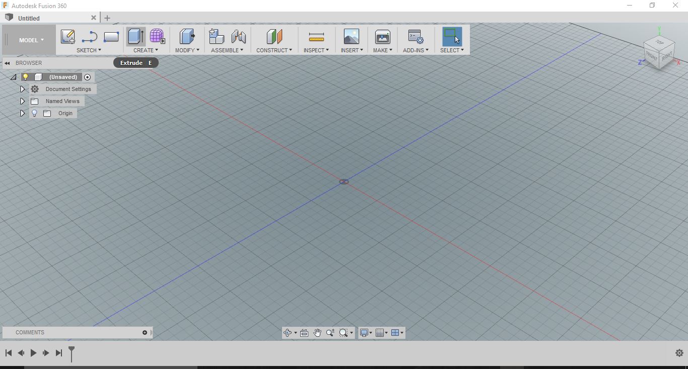Add a new comment in COMMENTS panel
The height and width of the screenshot is (369, 688).
click(x=145, y=332)
